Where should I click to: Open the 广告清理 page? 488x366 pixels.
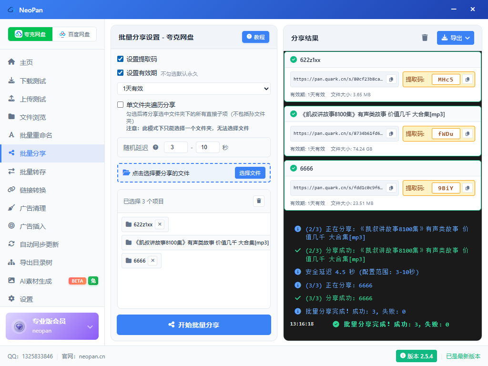(52, 208)
